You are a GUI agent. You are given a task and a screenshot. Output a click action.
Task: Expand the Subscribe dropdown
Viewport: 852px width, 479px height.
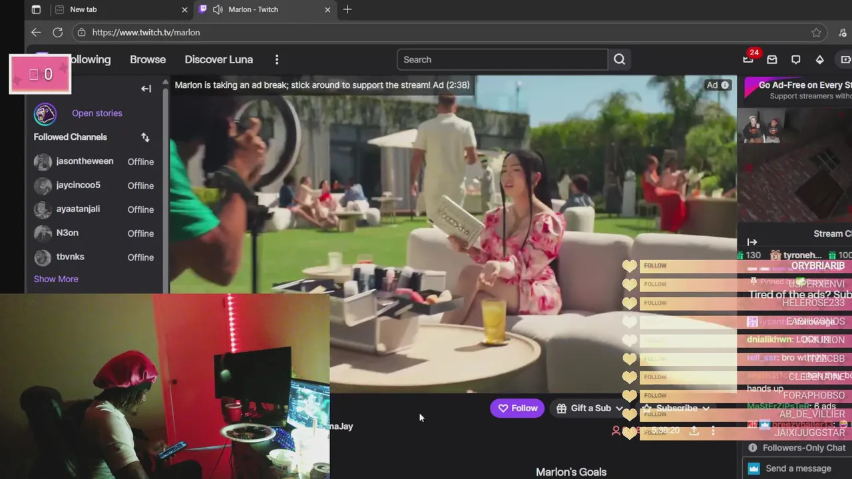click(x=706, y=408)
